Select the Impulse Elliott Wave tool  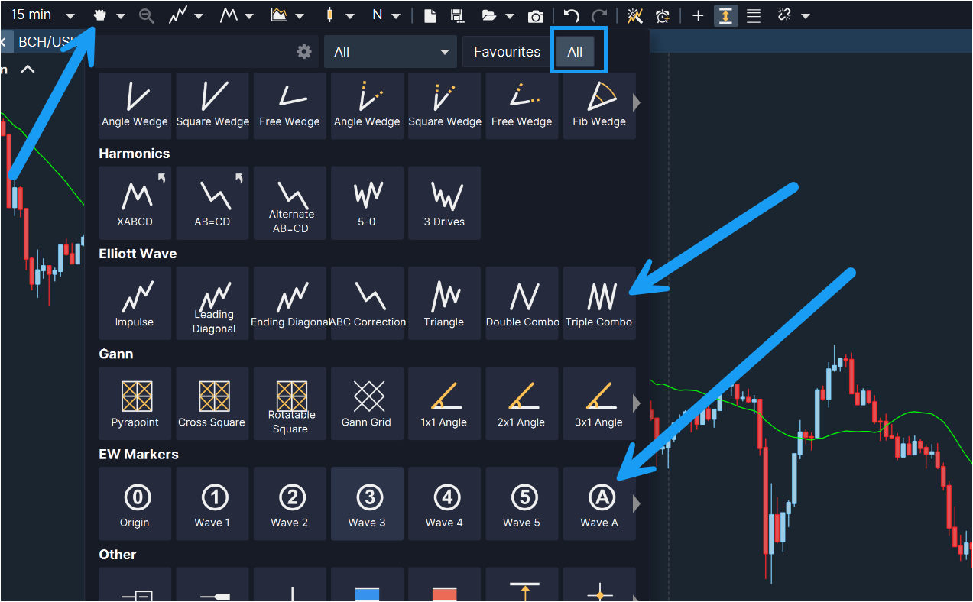(135, 303)
